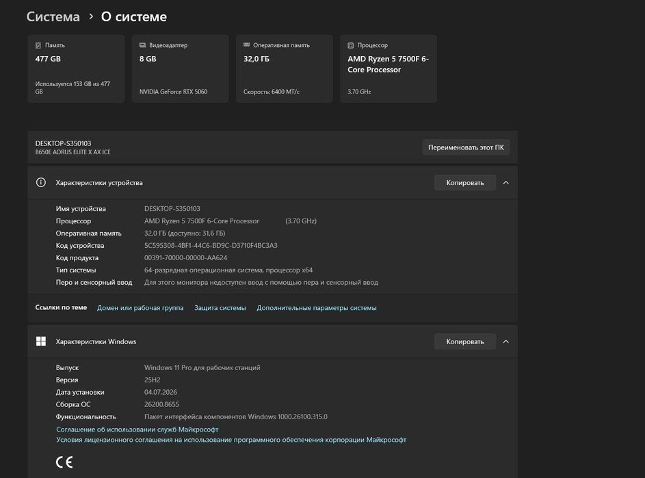
Task: Click the video adapter icon on Видеоадаптер card
Action: point(143,45)
